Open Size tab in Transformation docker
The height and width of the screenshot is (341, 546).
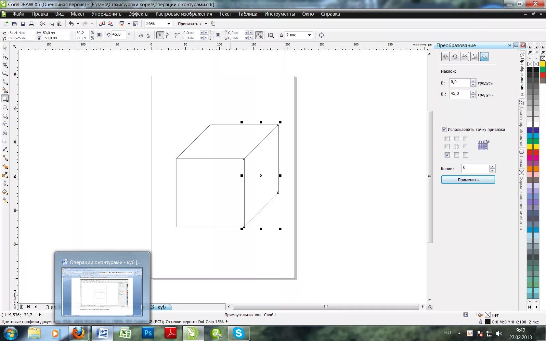(x=474, y=57)
